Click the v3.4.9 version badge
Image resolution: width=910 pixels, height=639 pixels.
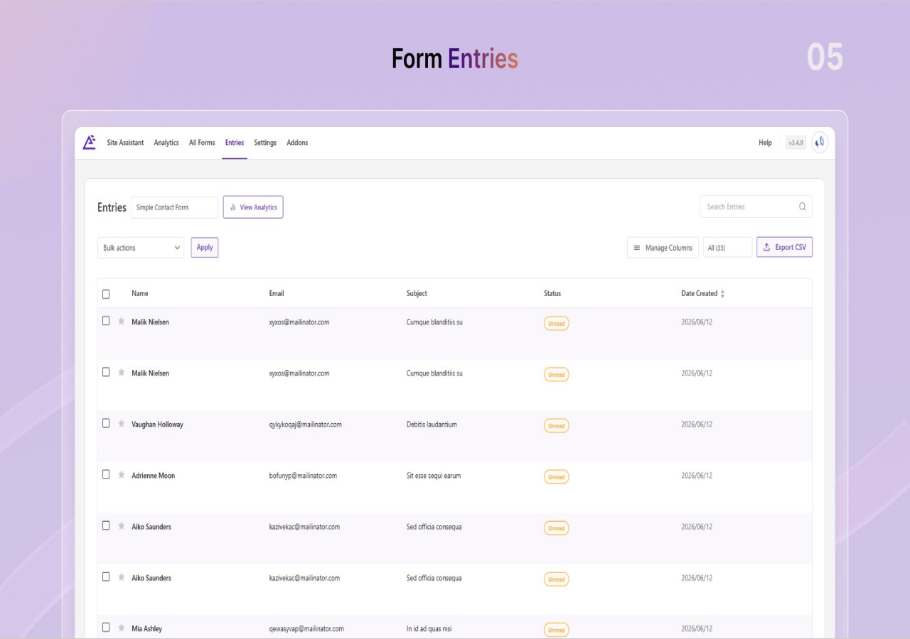(x=796, y=143)
